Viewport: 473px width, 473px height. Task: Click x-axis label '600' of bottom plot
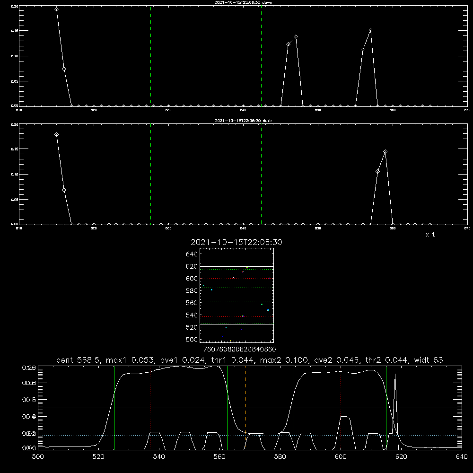(341, 457)
